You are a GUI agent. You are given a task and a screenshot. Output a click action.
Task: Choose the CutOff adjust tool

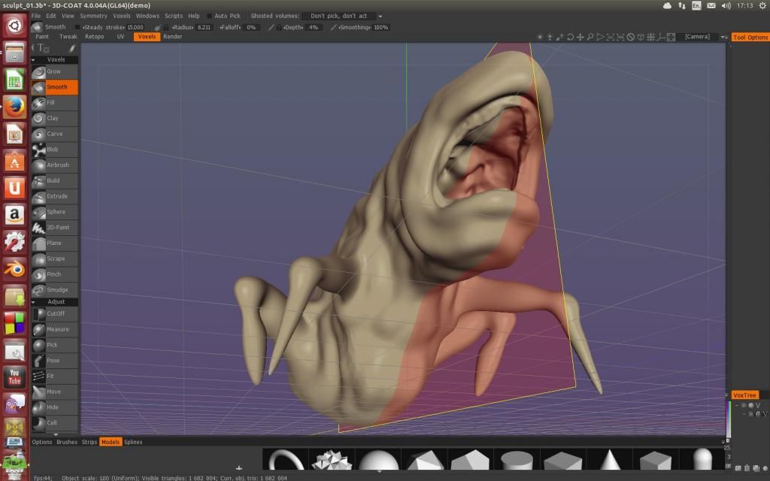54,313
